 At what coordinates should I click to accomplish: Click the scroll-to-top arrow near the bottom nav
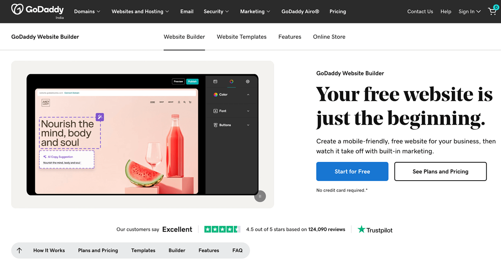tap(19, 250)
